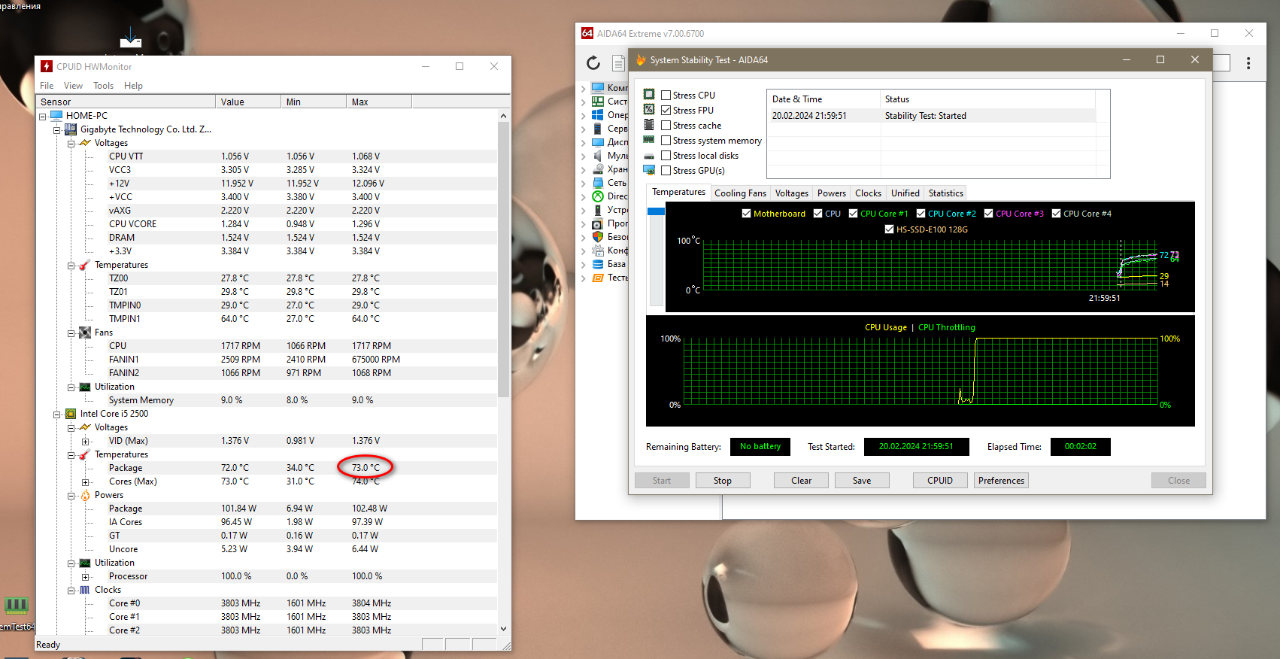The image size is (1280, 659).
Task: Expand the VID (Max) row in HWMonitor
Action: 85,441
